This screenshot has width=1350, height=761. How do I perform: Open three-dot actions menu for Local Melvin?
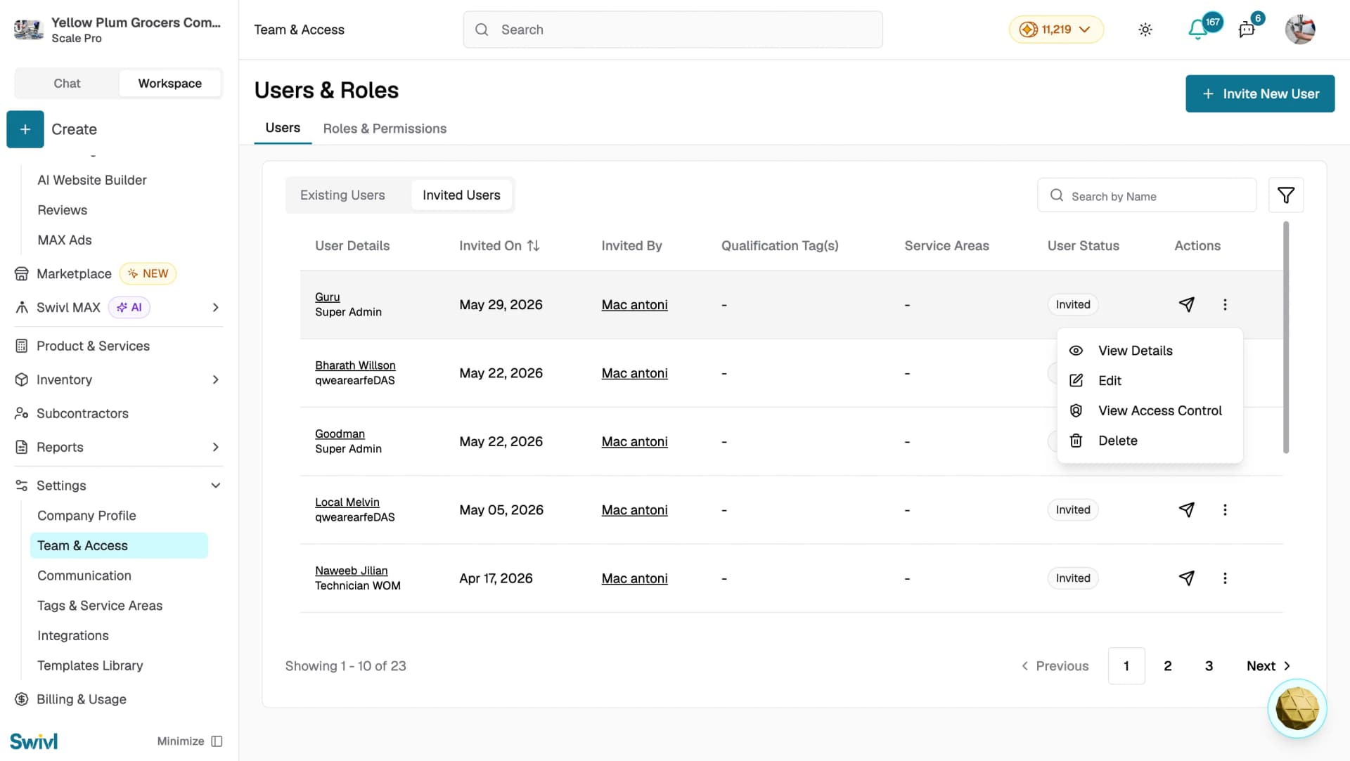click(x=1225, y=510)
